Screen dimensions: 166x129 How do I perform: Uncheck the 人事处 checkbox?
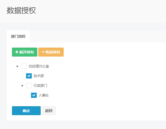(34, 95)
